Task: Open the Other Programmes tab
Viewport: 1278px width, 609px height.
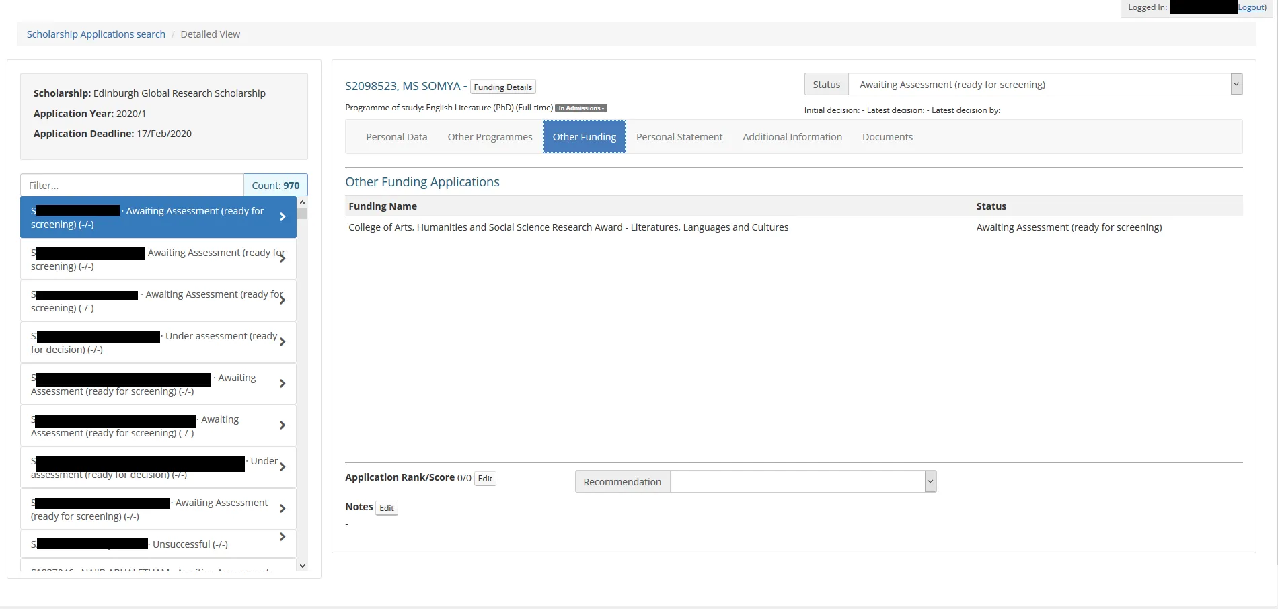Action: coord(490,137)
